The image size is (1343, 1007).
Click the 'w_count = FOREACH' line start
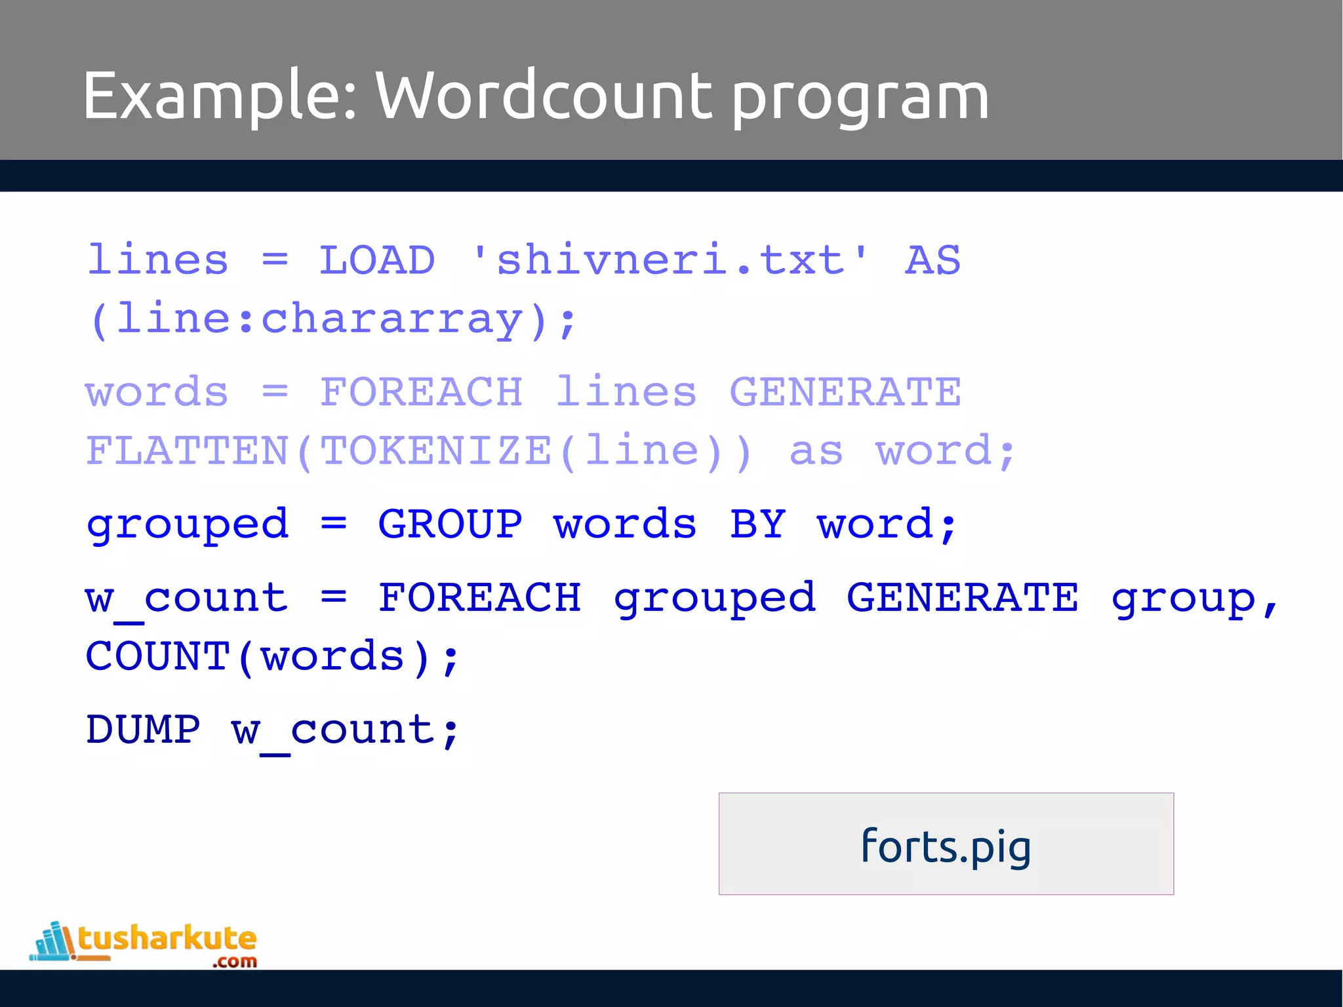188,598
